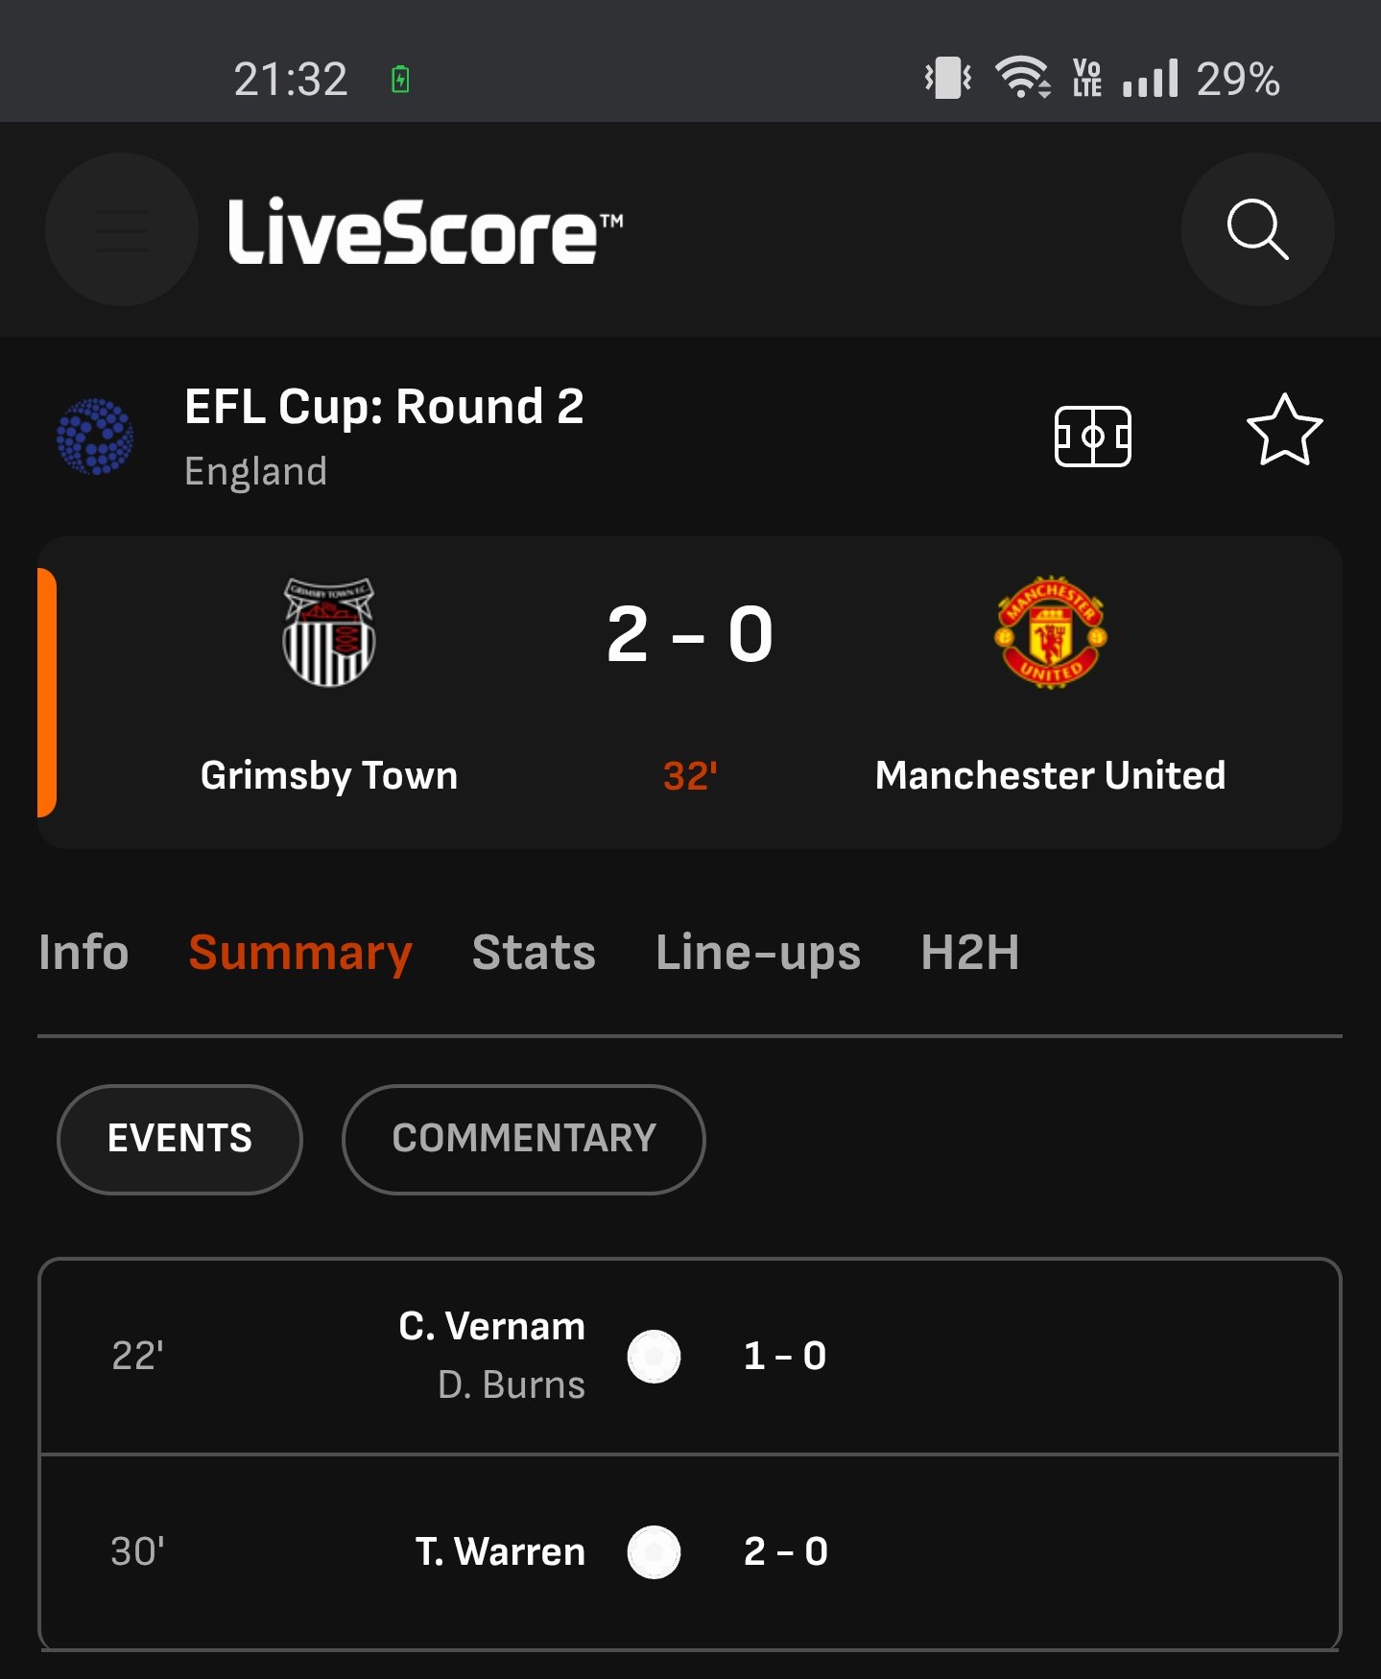The image size is (1381, 1679).
Task: Tap the EFL Cup competition logo
Action: pyautogui.click(x=95, y=437)
